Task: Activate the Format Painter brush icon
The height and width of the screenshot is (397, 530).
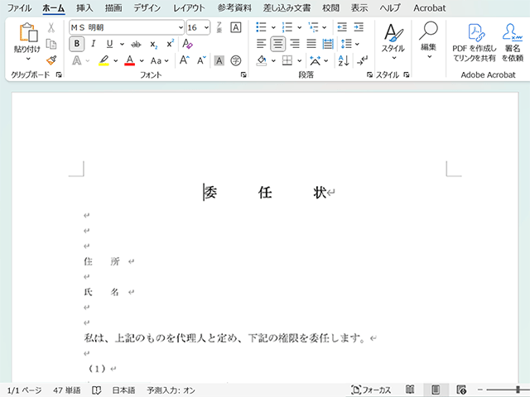Action: [x=51, y=60]
